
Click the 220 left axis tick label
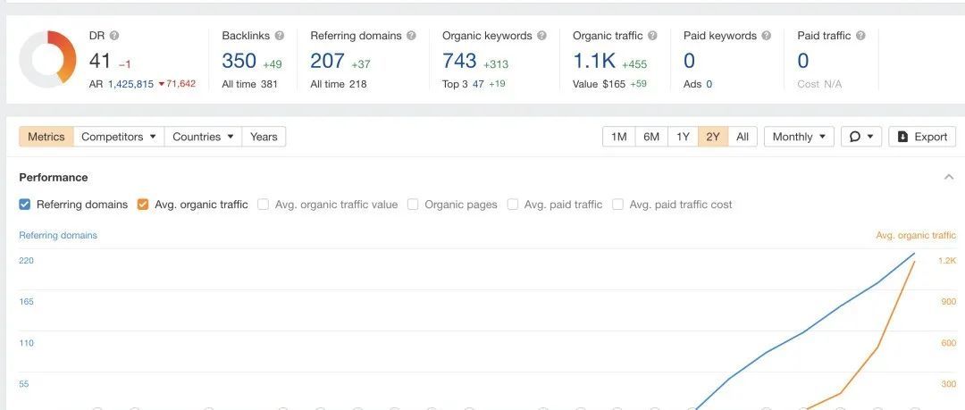27,261
